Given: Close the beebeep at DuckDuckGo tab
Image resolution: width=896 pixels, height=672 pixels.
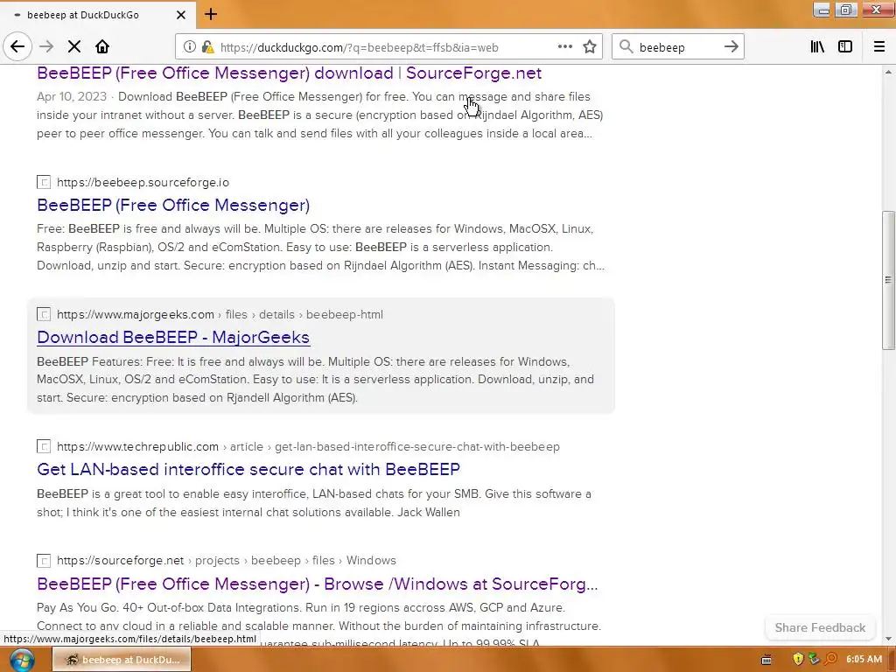Looking at the screenshot, I should [x=180, y=15].
